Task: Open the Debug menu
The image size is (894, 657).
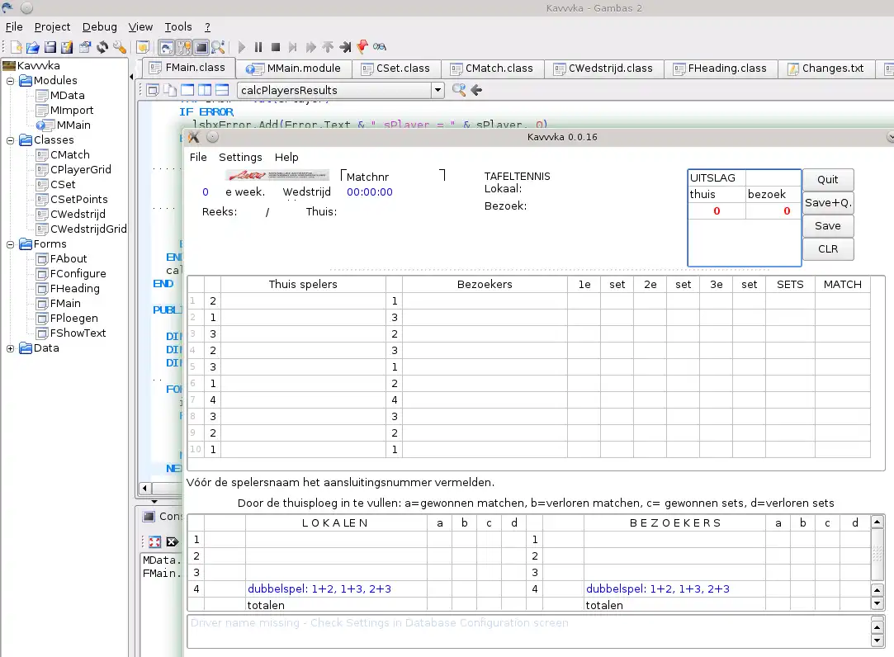Action: coord(99,27)
